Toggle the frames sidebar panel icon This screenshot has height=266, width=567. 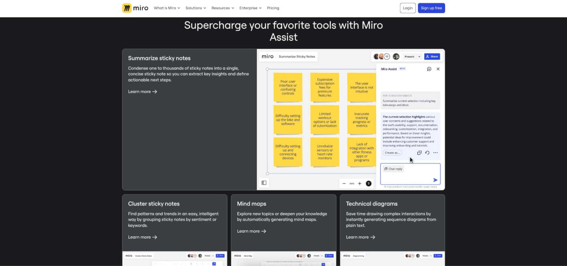click(x=264, y=183)
